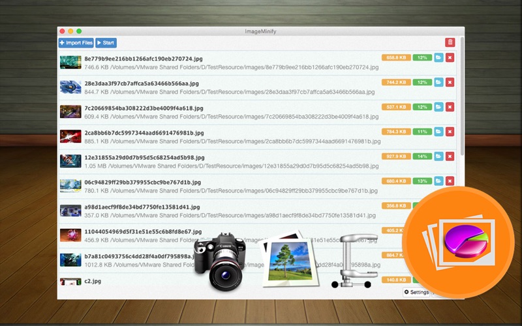The height and width of the screenshot is (326, 522).
Task: Remove 8e779b9ee216bb1266afc190eb270724.jpg from list
Action: [450, 57]
